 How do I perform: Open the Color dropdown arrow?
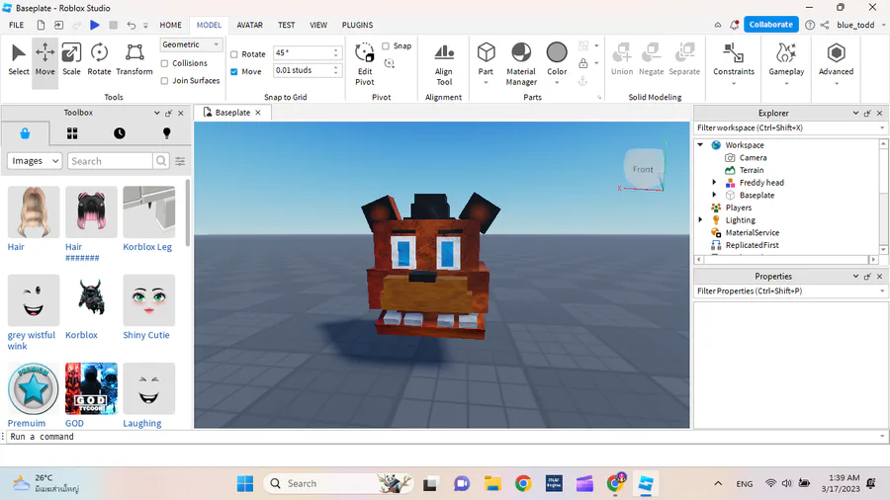click(557, 83)
